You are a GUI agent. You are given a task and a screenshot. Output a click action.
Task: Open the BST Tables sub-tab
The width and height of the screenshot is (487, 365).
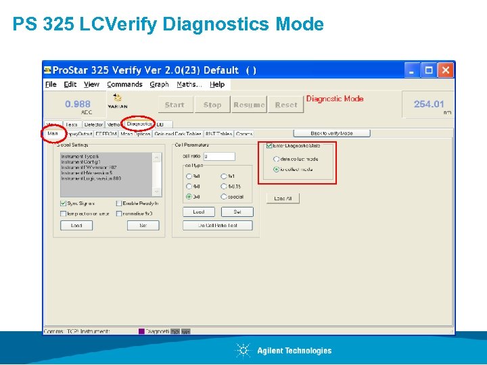(218, 134)
